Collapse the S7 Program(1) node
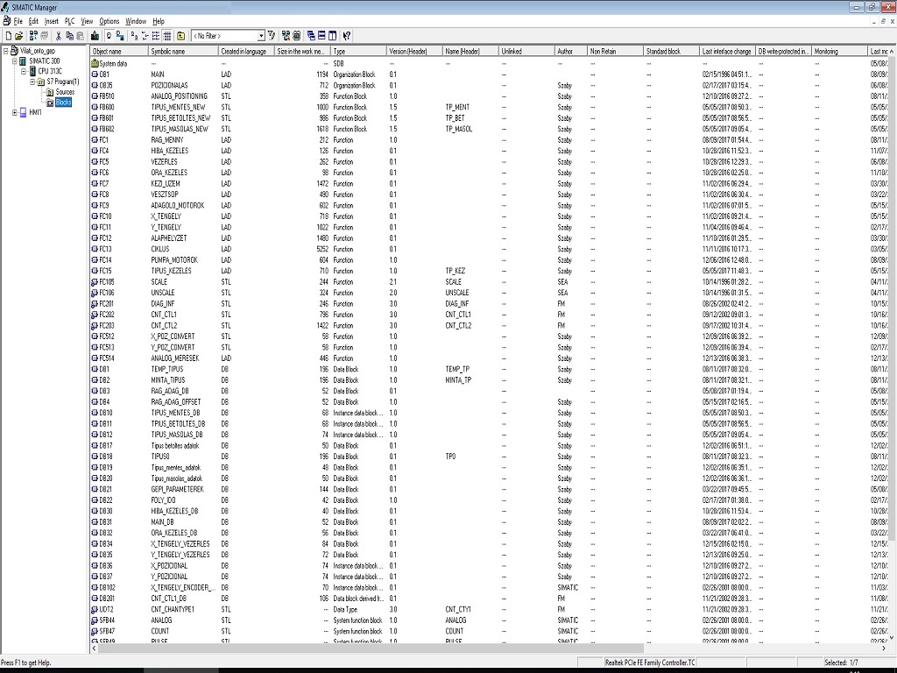Image resolution: width=897 pixels, height=673 pixels. (32, 81)
